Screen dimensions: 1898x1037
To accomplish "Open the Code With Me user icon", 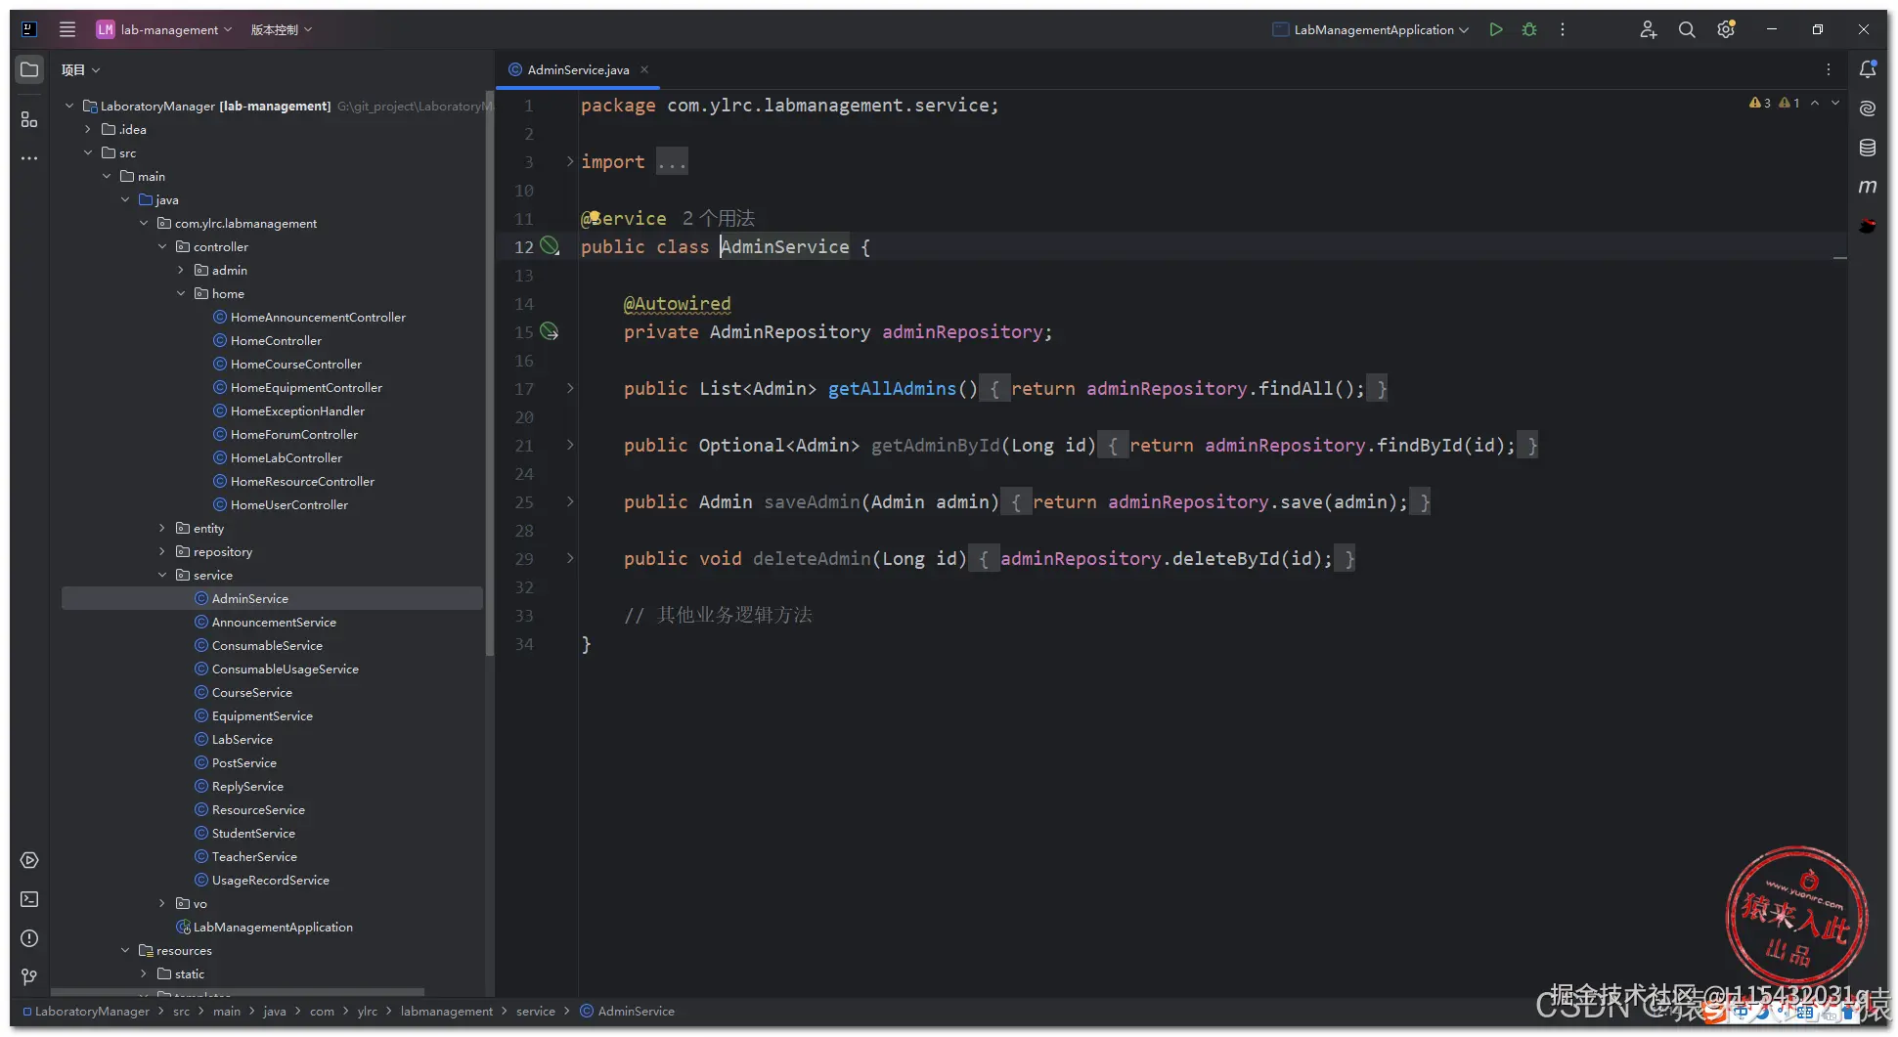I will point(1648,29).
